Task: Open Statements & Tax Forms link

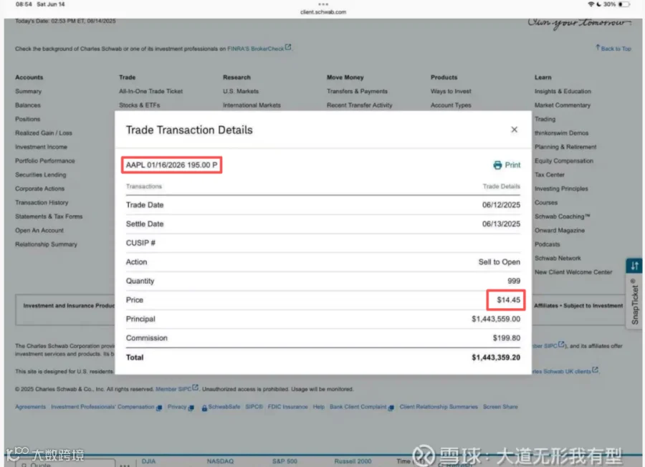Action: coord(49,216)
